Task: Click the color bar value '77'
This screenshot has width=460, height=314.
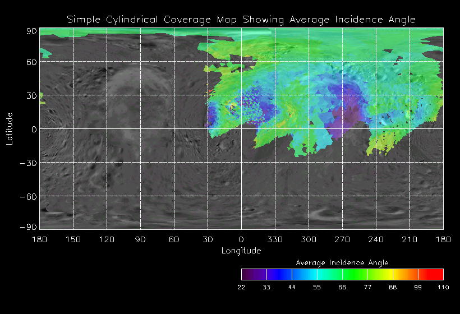Action: pyautogui.click(x=367, y=287)
